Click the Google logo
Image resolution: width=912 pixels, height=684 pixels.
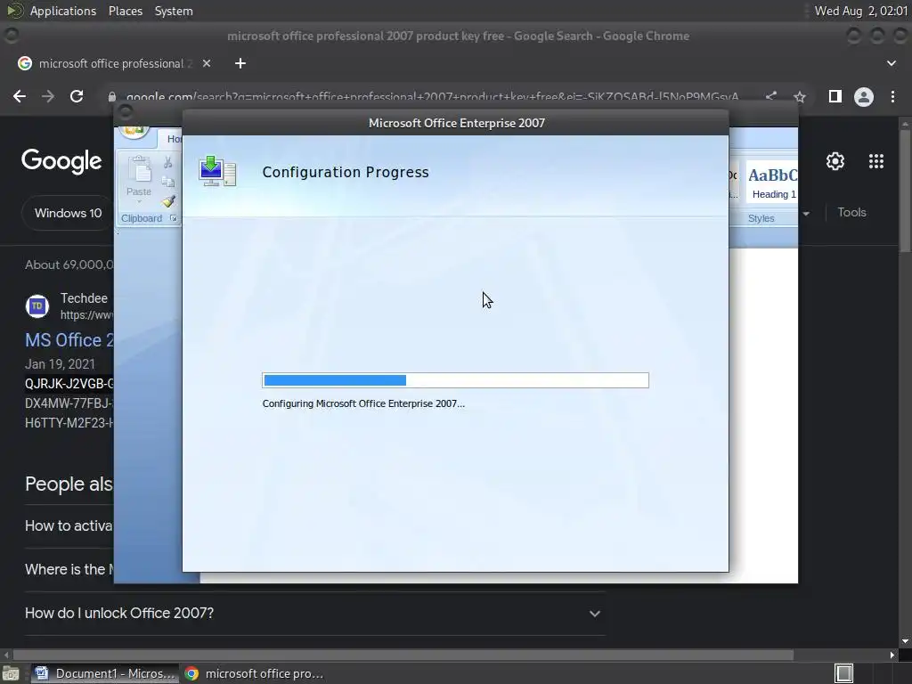coord(61,161)
